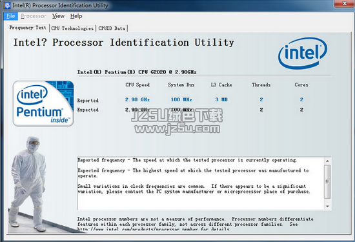The height and width of the screenshot is (242, 355).
Task: Click the scroll down arrow of description box
Action: tap(327, 207)
